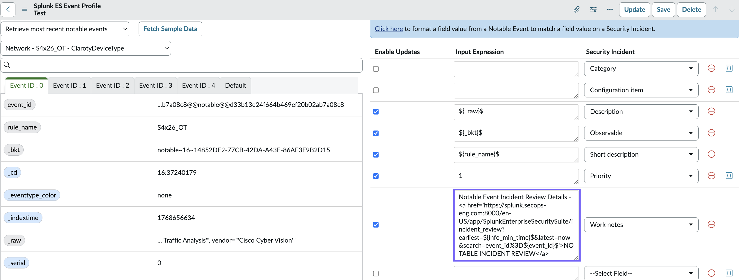Uncheck updates for Description row

pos(376,112)
